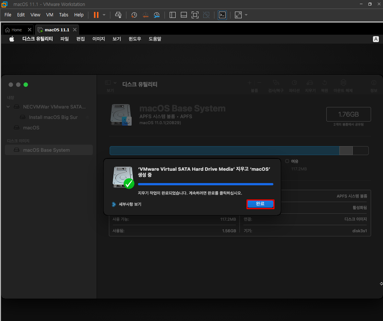Open the VMware Tabs menu
This screenshot has width=383, height=321.
(63, 15)
